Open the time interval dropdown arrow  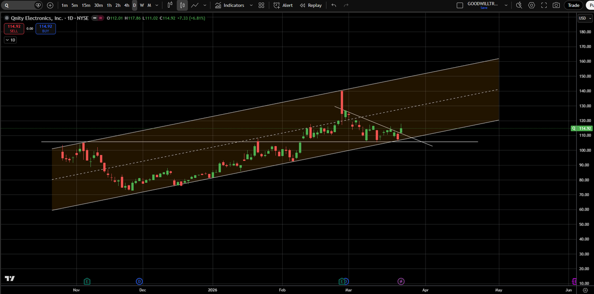(157, 5)
